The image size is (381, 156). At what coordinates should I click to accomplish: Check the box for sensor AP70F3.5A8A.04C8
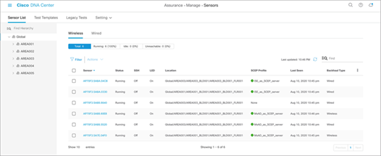pos(74,81)
